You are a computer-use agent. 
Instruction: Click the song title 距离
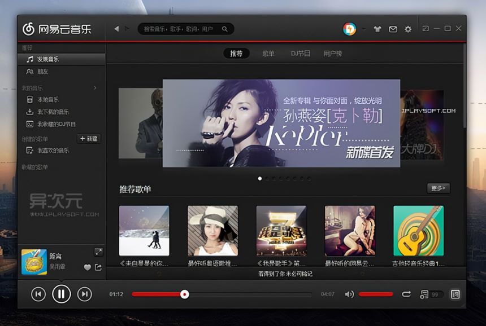pos(55,257)
